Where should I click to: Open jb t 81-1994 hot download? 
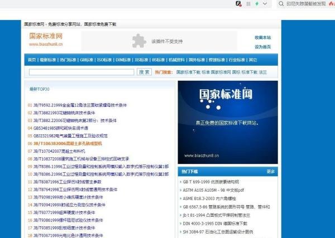tap(217, 215)
